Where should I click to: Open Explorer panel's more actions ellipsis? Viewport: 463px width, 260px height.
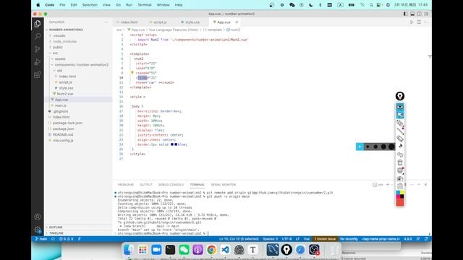pos(106,22)
